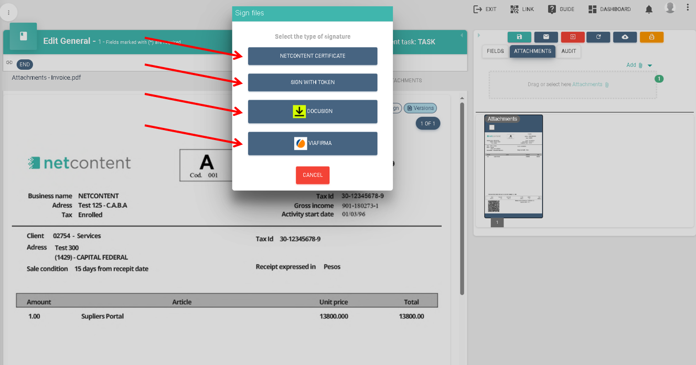The width and height of the screenshot is (696, 365).
Task: Click the Exit icon in the top bar
Action: click(477, 9)
